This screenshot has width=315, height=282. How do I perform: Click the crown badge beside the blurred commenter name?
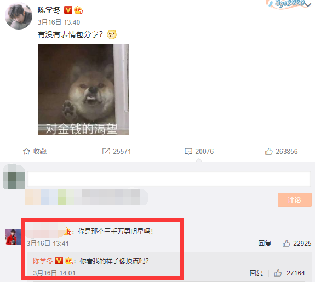coord(68,232)
